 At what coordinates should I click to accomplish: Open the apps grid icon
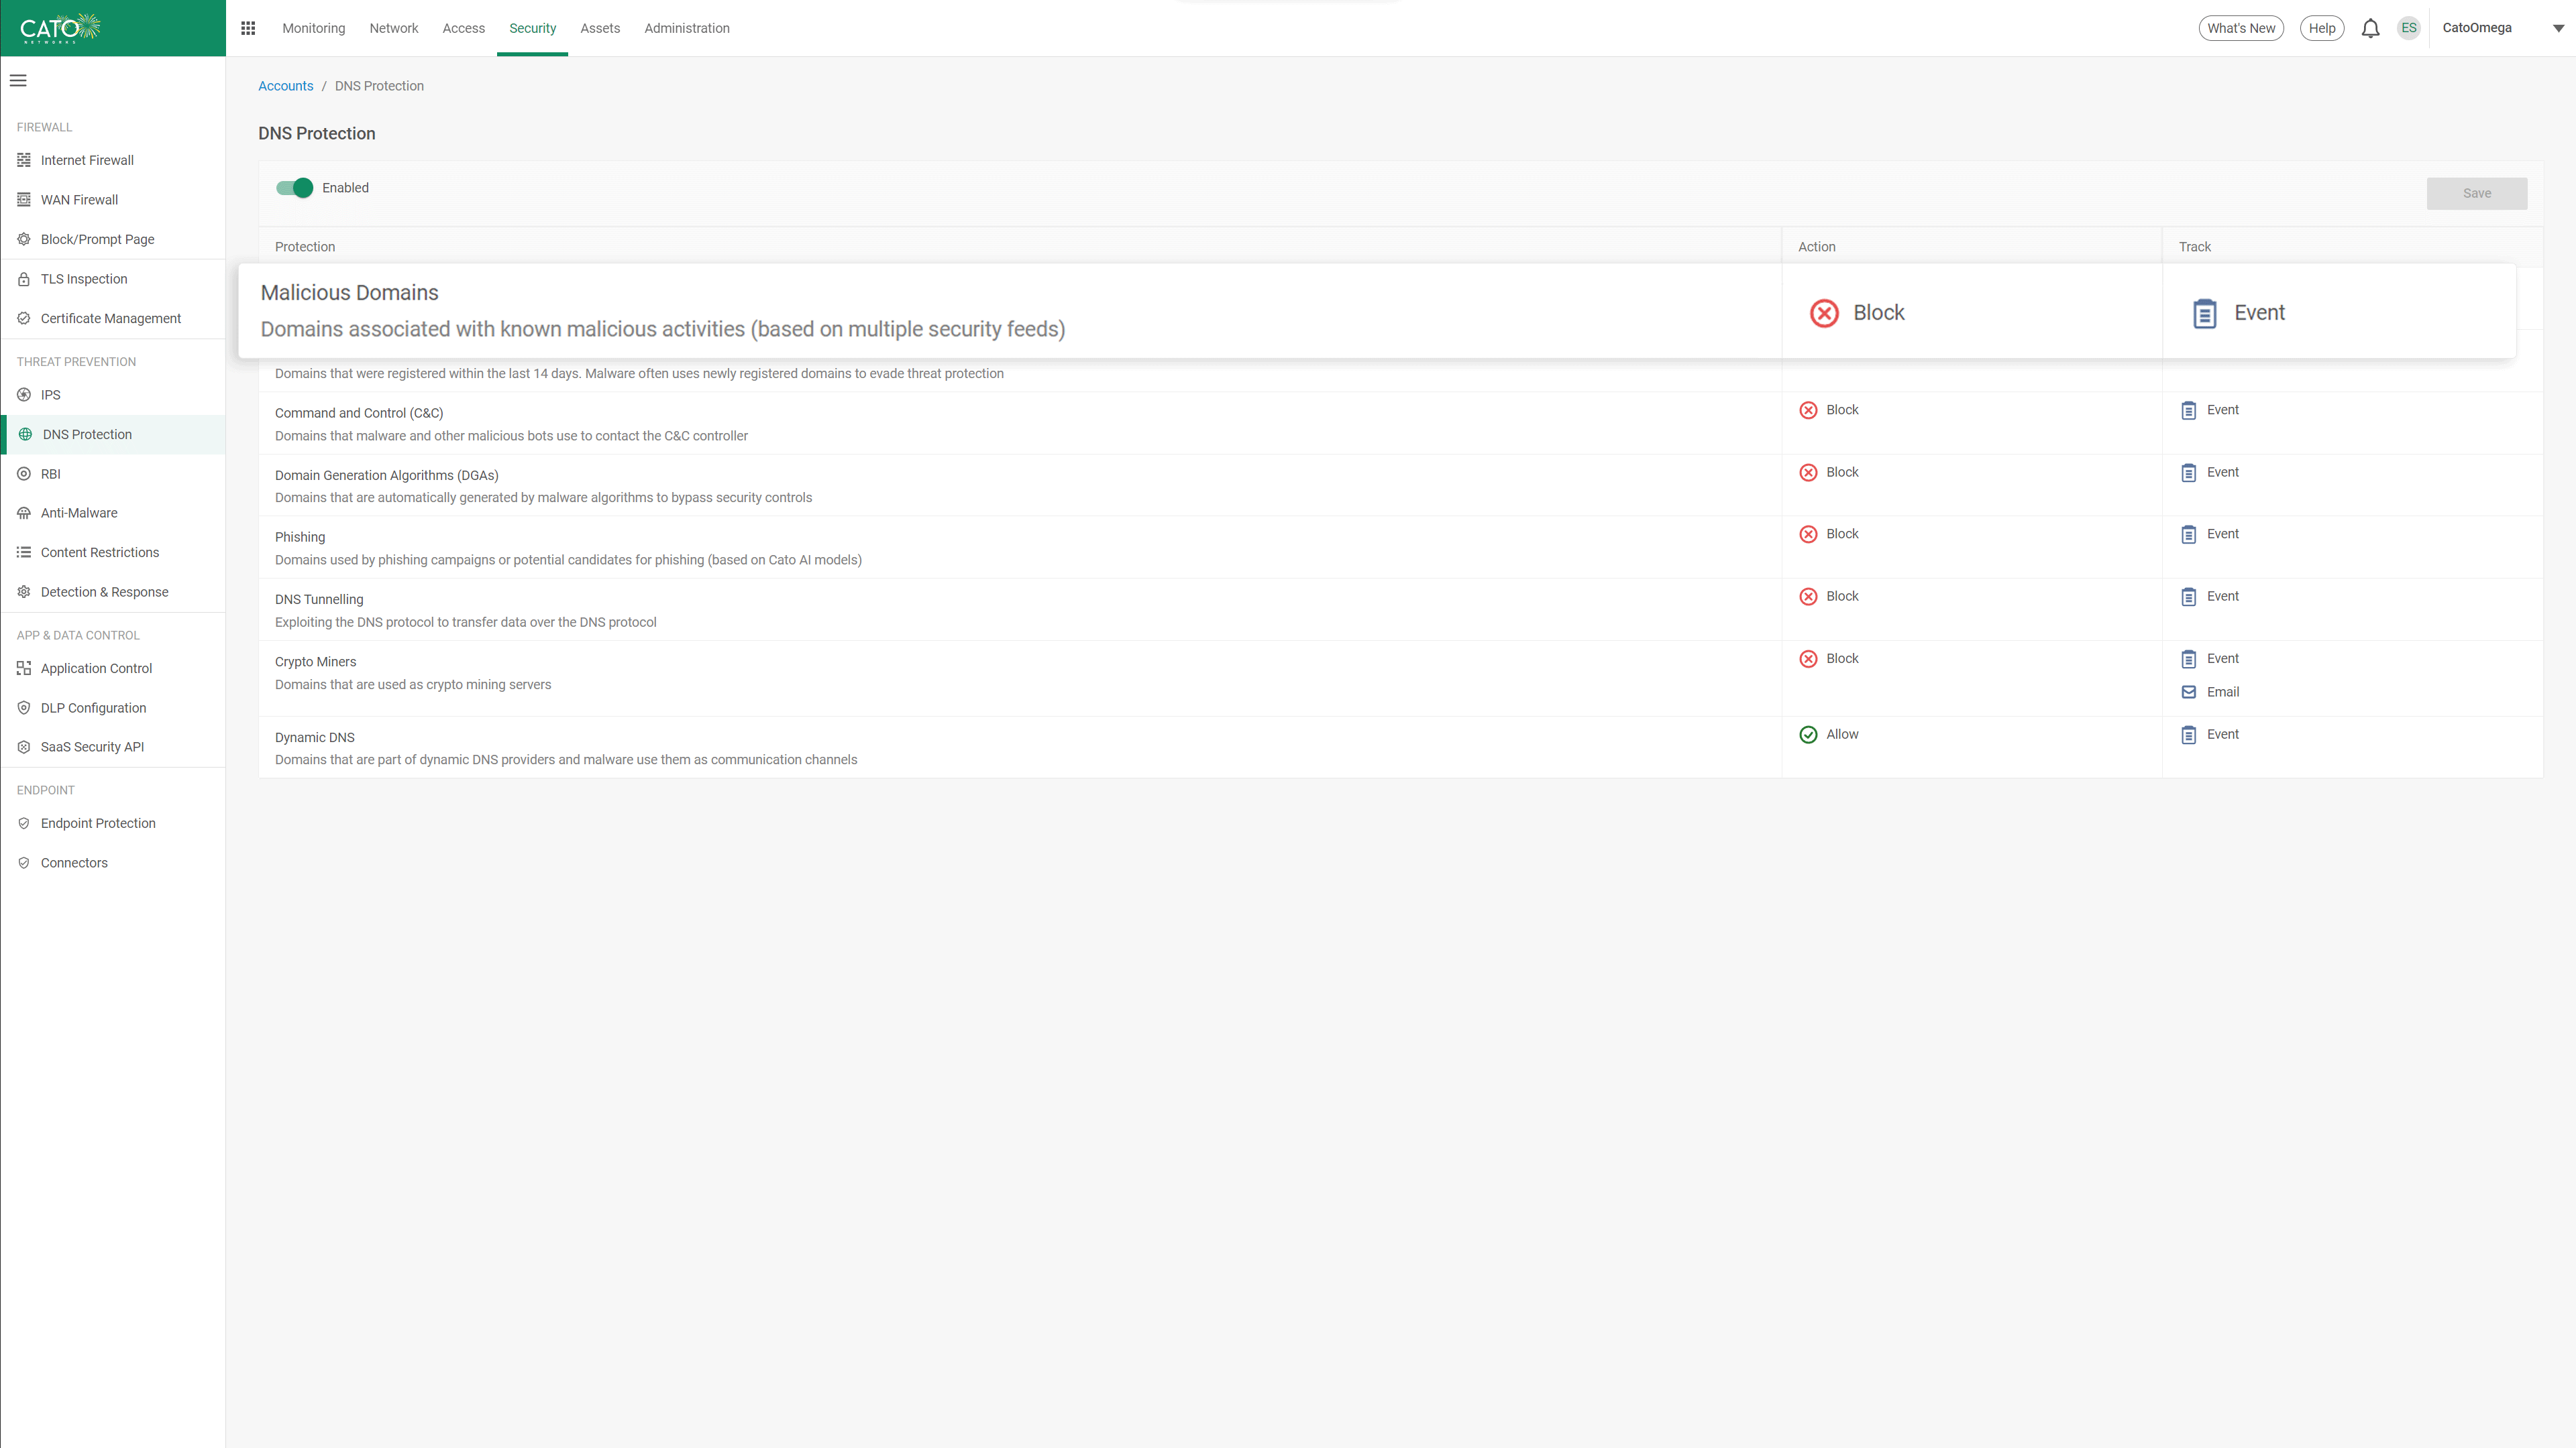pyautogui.click(x=248, y=28)
